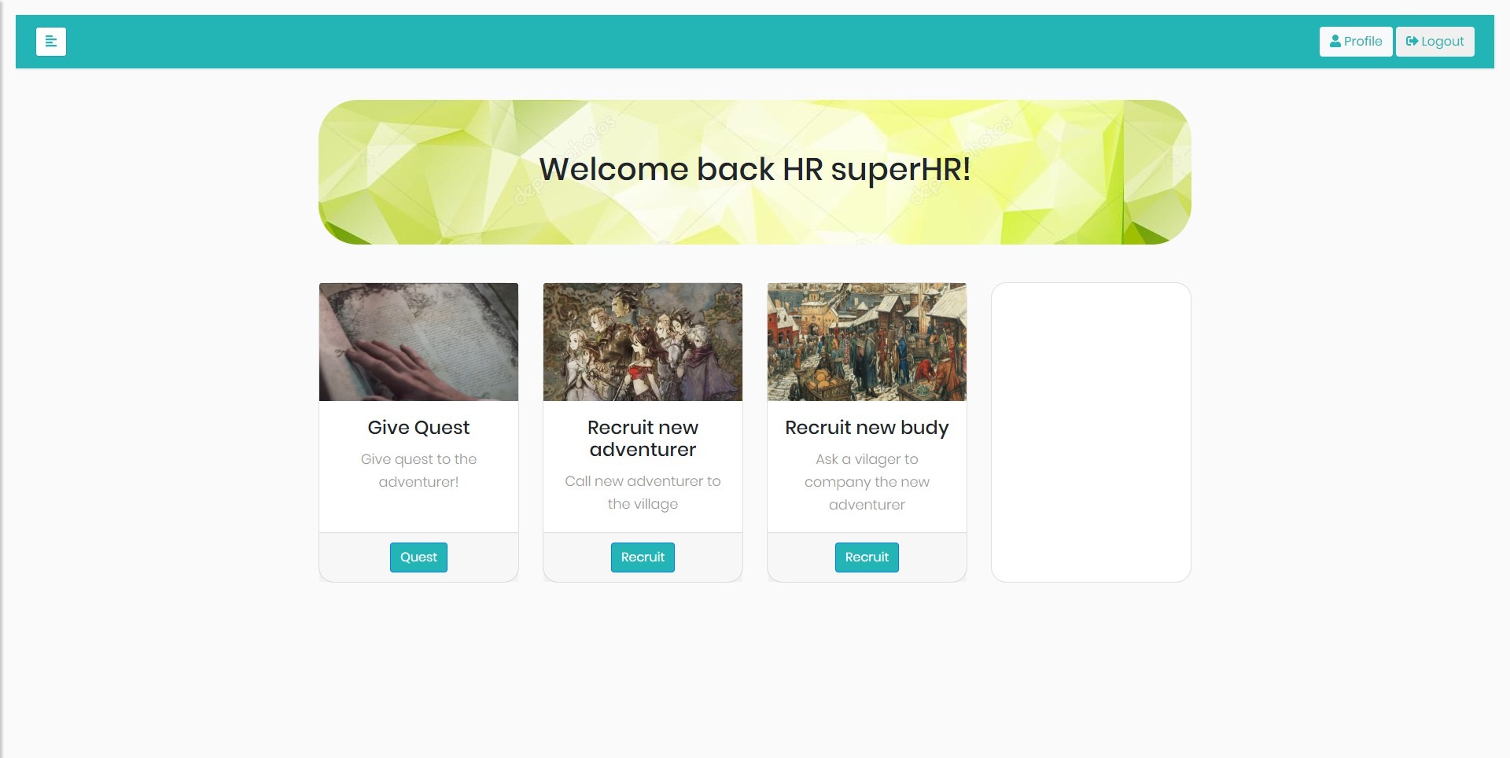1510x758 pixels.
Task: Click the empty fourth card
Action: 1091,432
